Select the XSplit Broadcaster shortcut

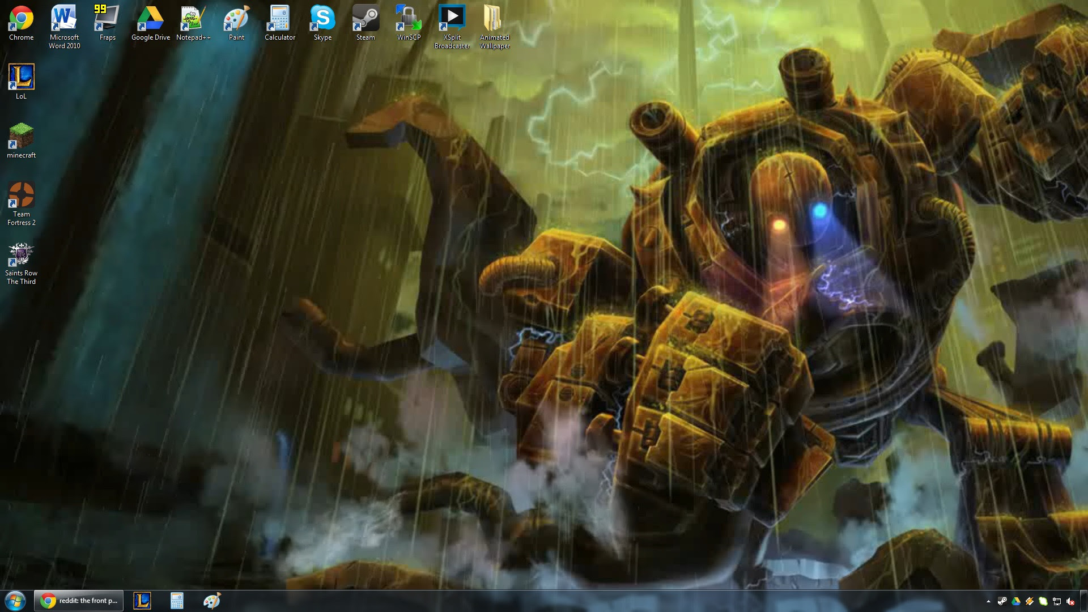pyautogui.click(x=452, y=27)
